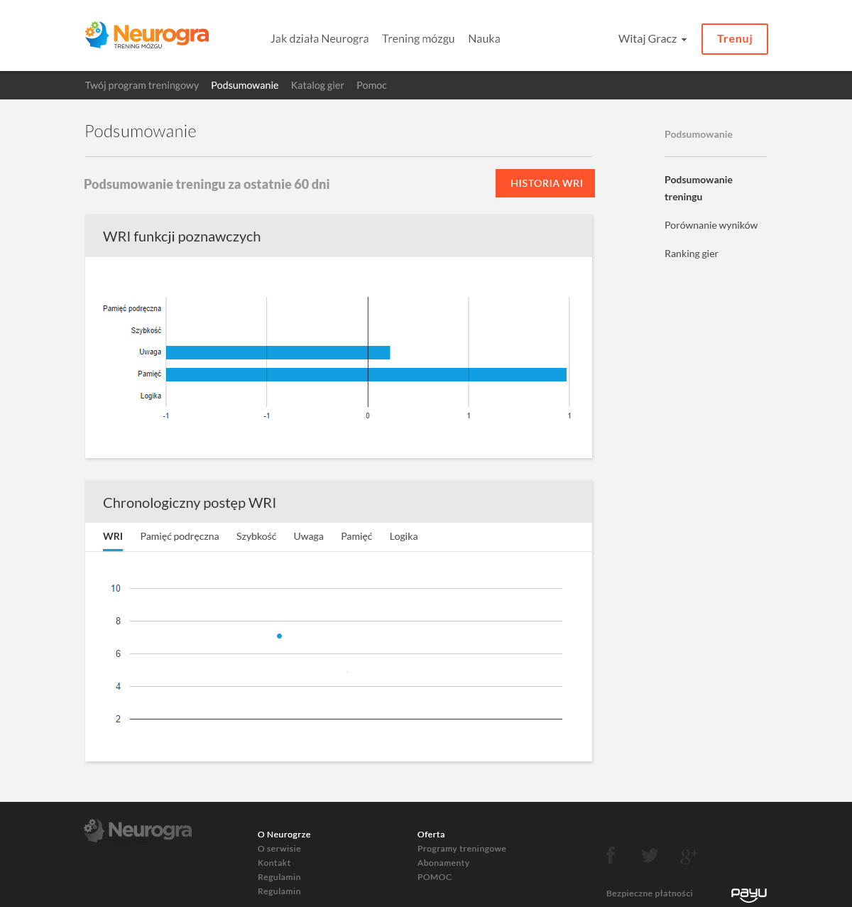The height and width of the screenshot is (907, 852).
Task: Go to Twój program treningowy
Action: pyautogui.click(x=142, y=85)
